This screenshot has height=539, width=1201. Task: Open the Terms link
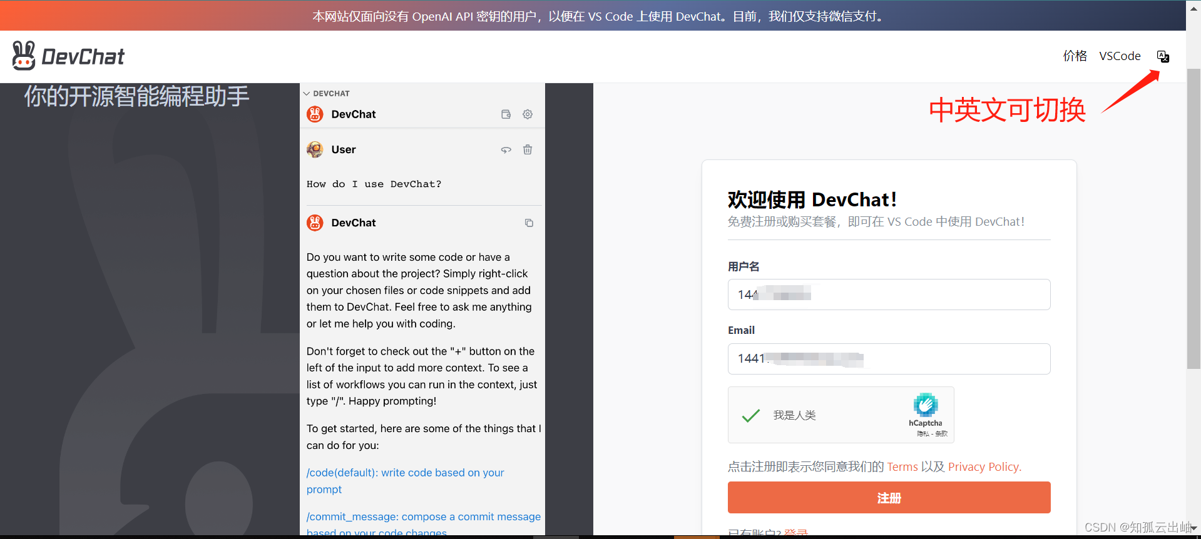point(902,467)
